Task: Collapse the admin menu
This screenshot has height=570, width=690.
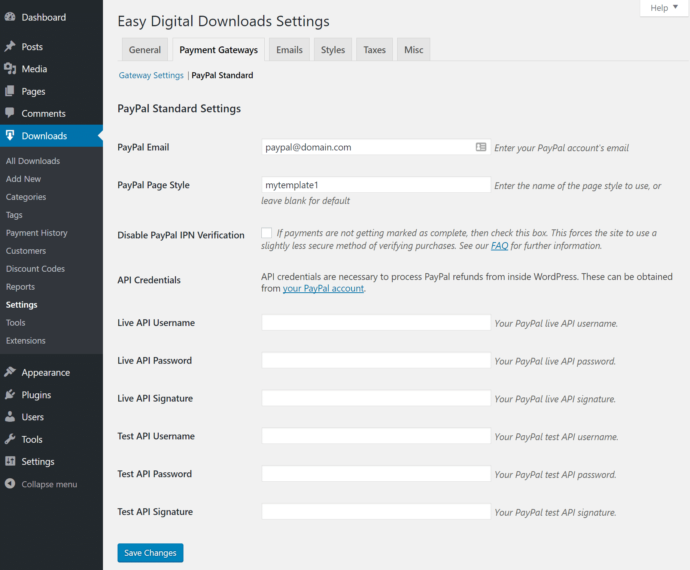Action: click(10, 484)
